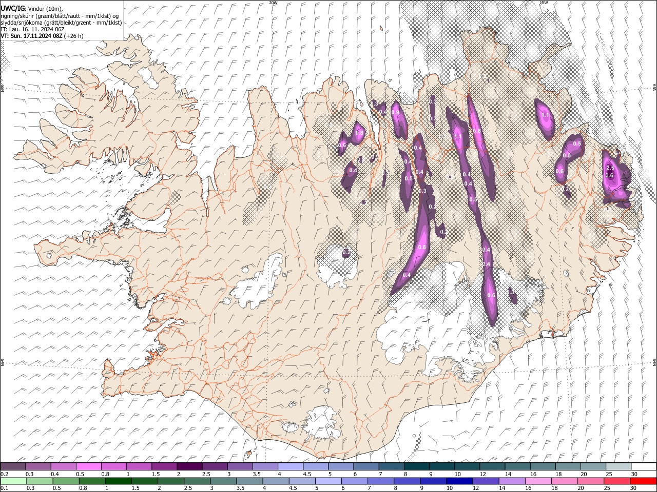Click the pale green swatch starting at 0.1
The width and height of the screenshot is (657, 492).
13,481
